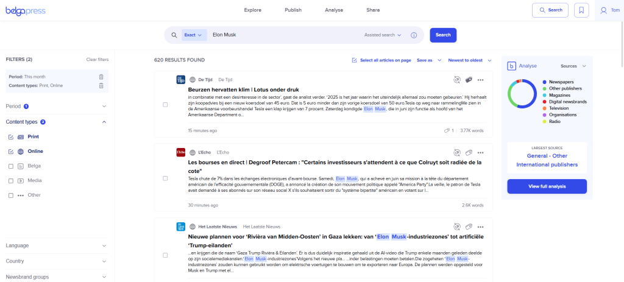Expand the Country filter section
The height and width of the screenshot is (282, 624).
(57, 261)
